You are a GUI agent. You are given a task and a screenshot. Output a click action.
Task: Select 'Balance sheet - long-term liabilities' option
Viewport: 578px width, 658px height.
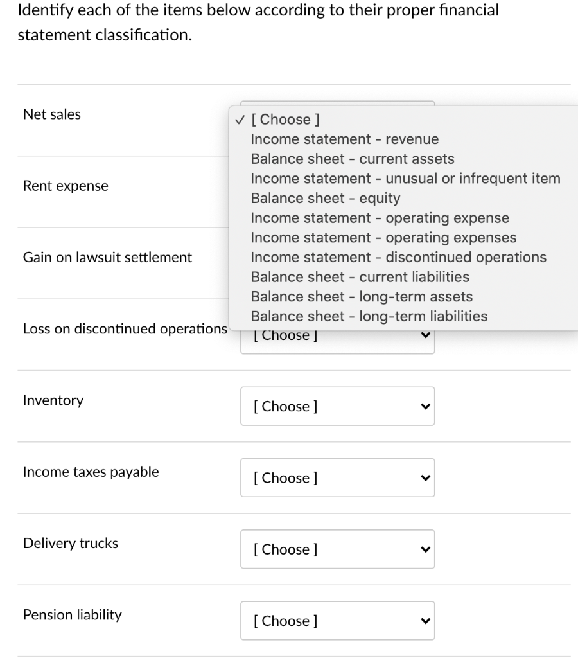click(x=369, y=316)
